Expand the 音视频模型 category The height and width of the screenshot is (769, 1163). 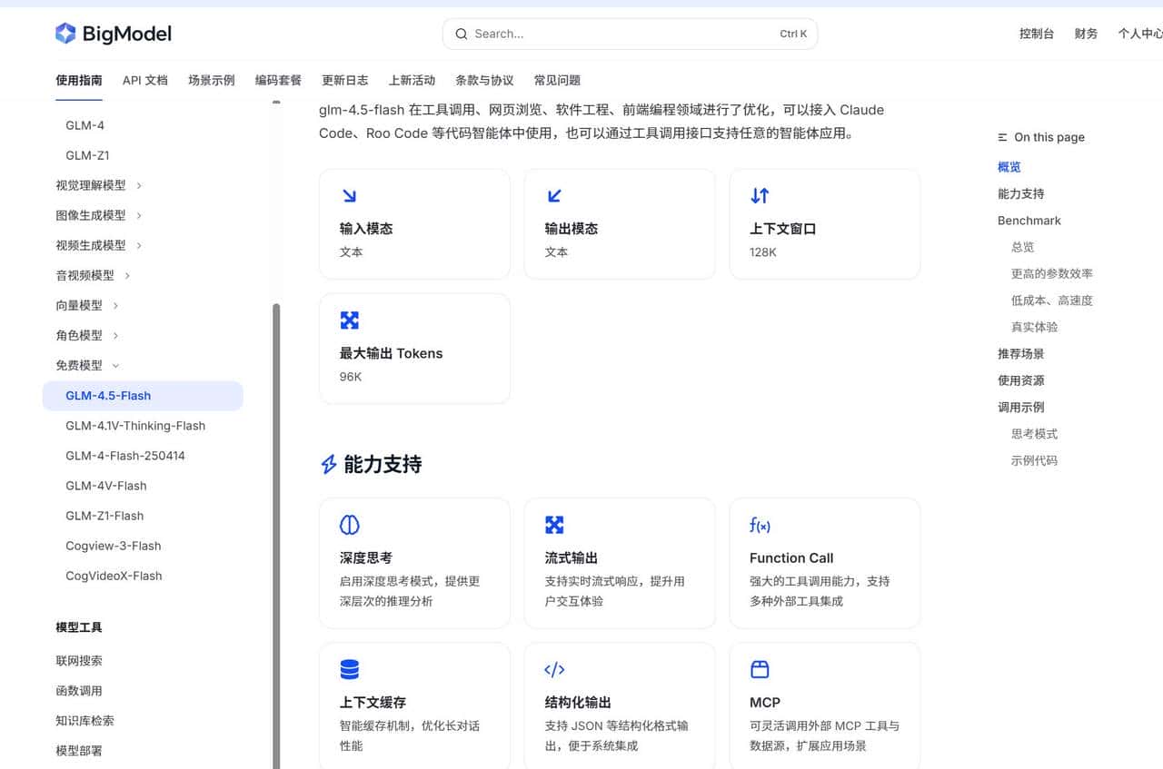86,275
